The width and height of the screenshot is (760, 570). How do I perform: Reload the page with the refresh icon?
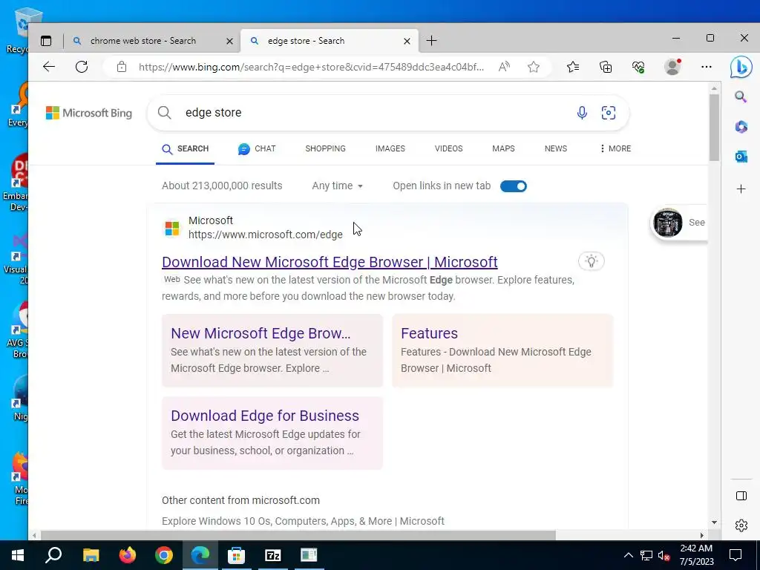(82, 67)
